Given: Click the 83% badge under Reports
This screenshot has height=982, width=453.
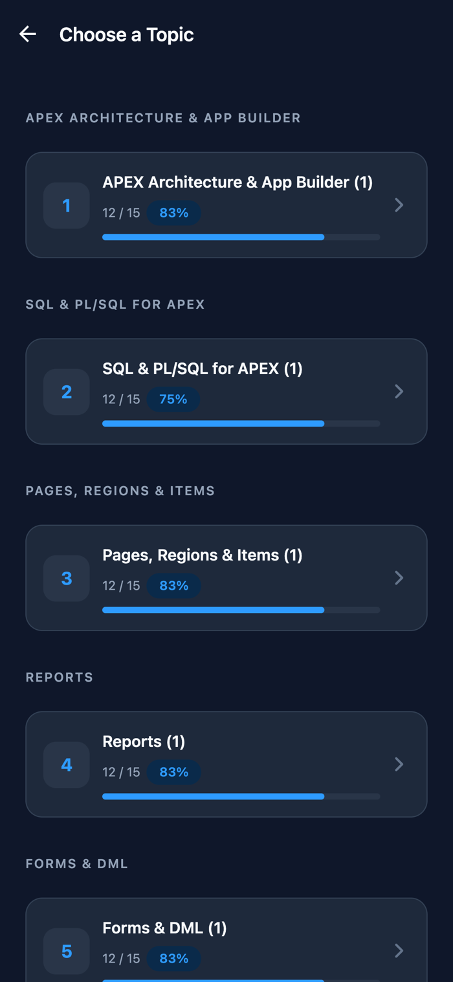Looking at the screenshot, I should pyautogui.click(x=173, y=772).
